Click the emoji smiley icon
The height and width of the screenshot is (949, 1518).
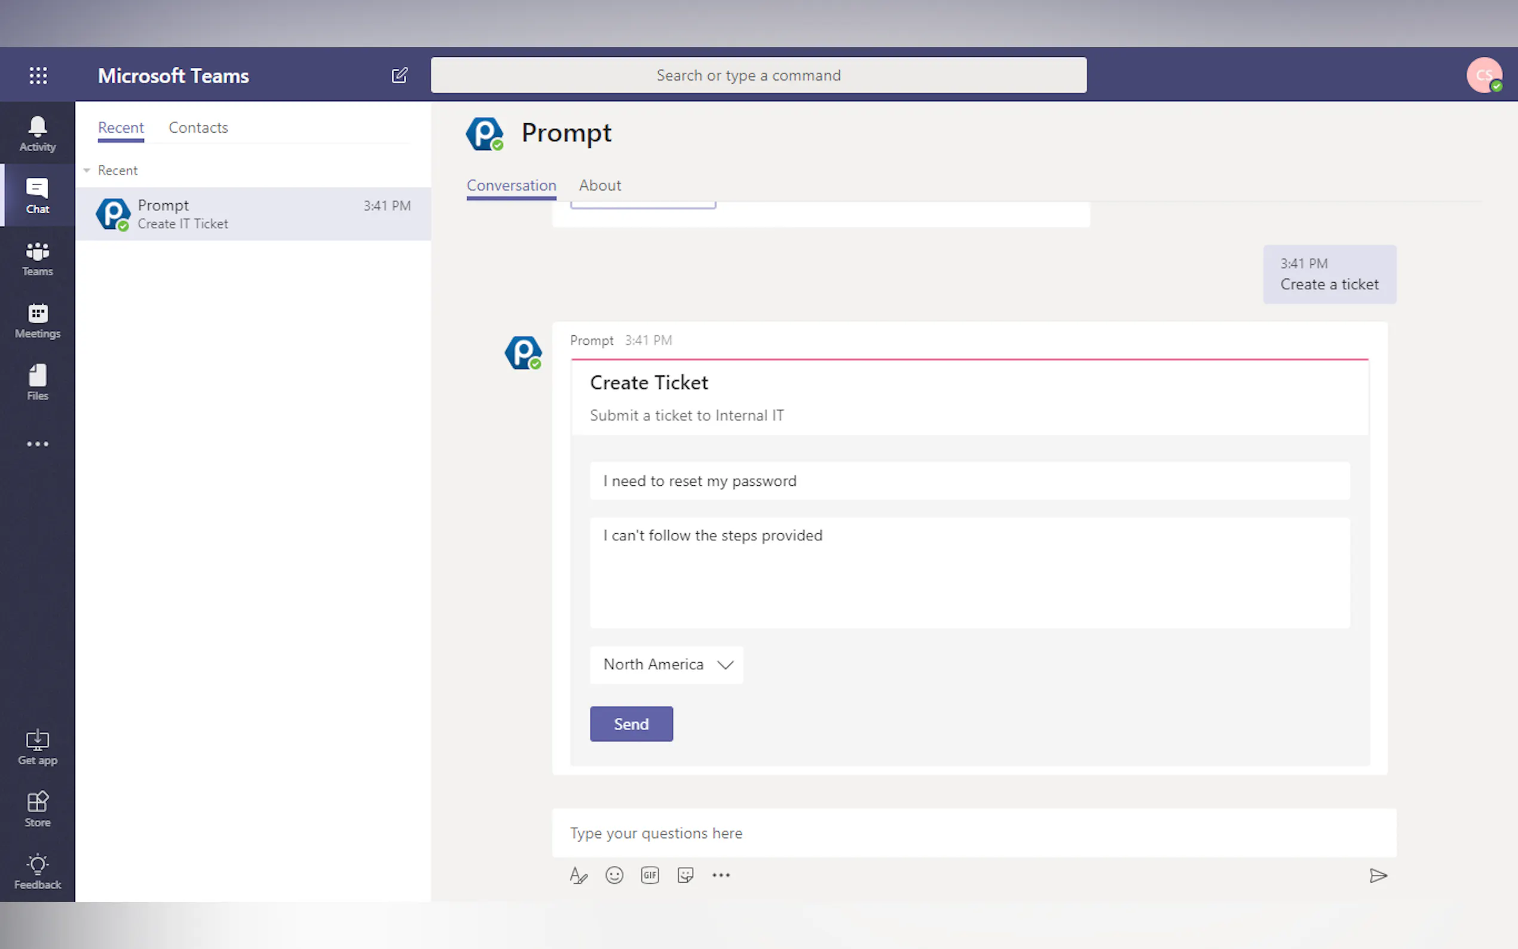(614, 875)
